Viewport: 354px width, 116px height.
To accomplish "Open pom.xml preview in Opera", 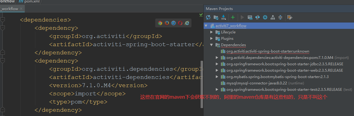I will [x=180, y=23].
